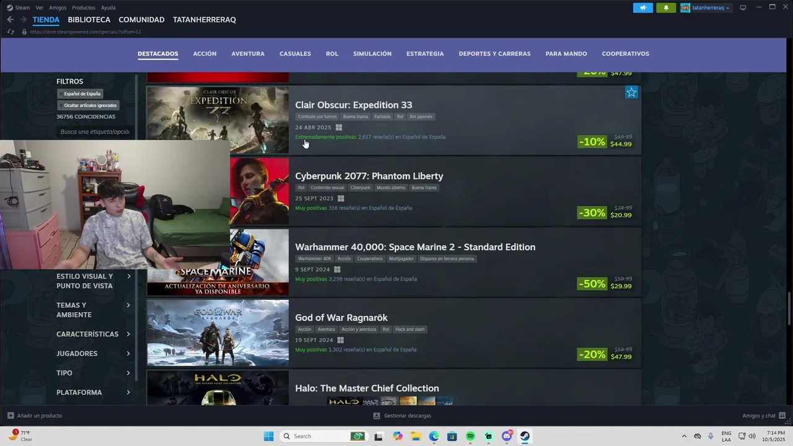Open the Ayuda menu

[x=108, y=7]
